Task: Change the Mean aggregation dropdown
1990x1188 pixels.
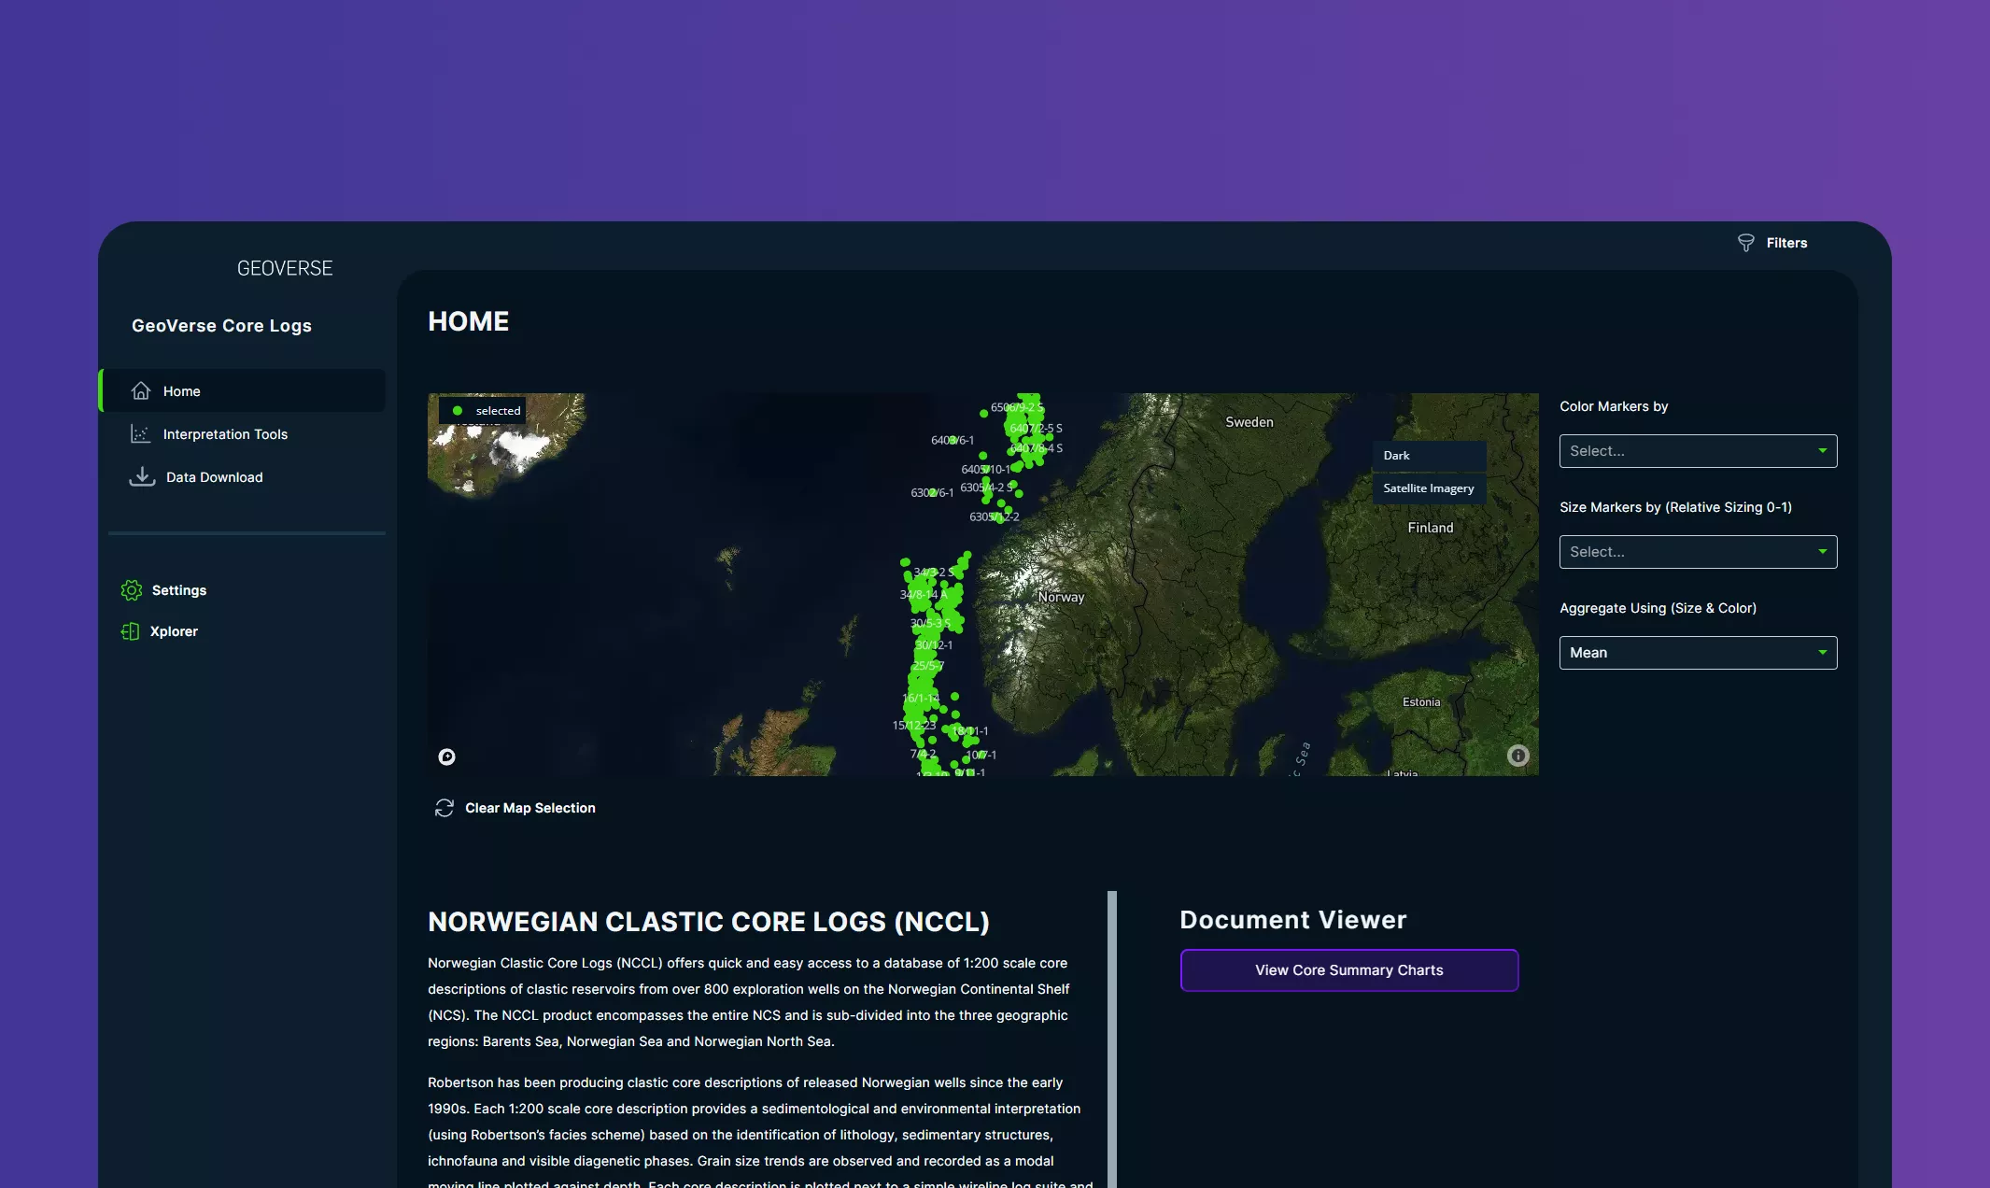Action: click(1697, 652)
